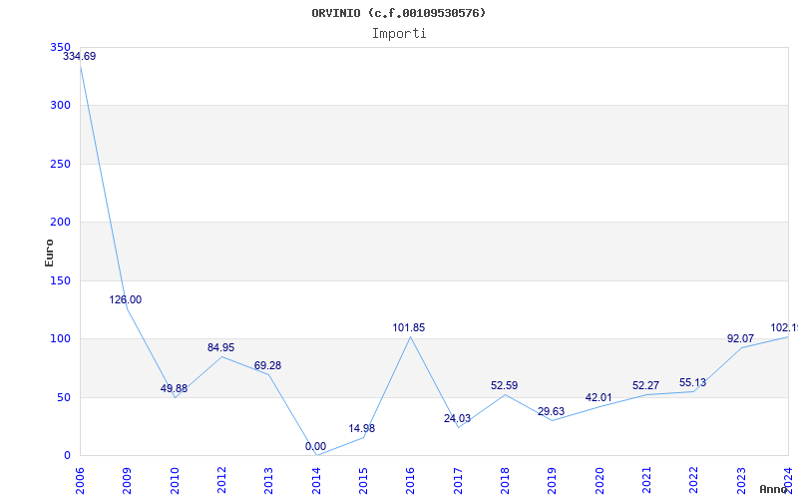Select data value 69.28
This screenshot has width=798, height=499.
click(267, 365)
